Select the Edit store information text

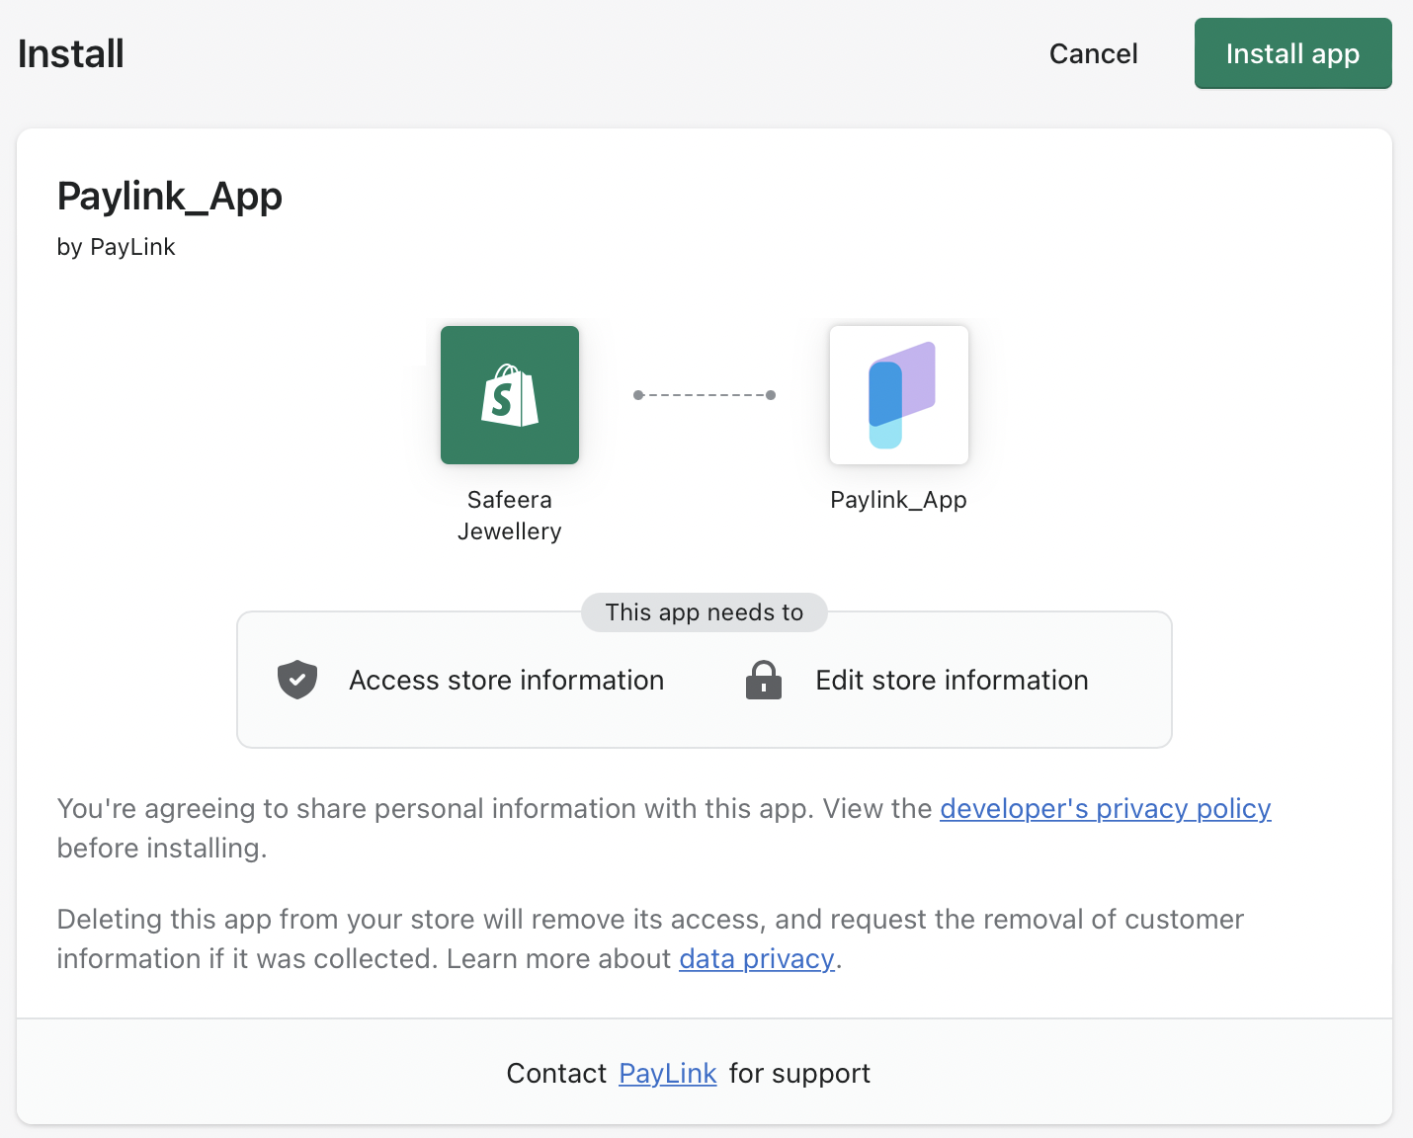pyautogui.click(x=952, y=680)
